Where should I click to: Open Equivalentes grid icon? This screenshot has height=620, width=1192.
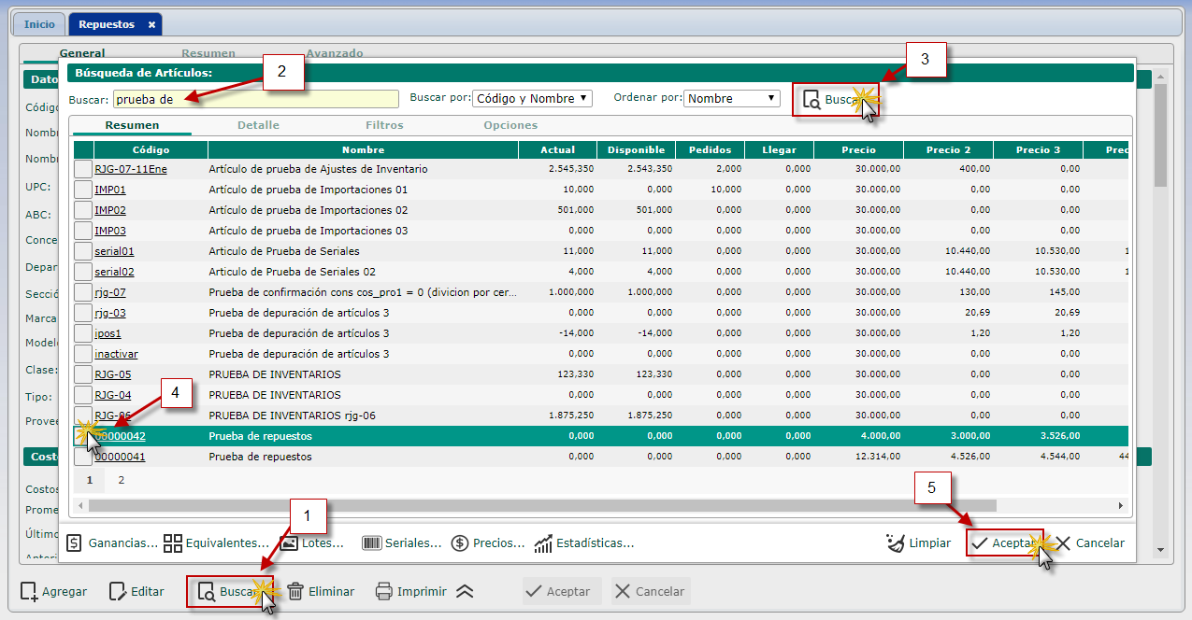pyautogui.click(x=173, y=542)
